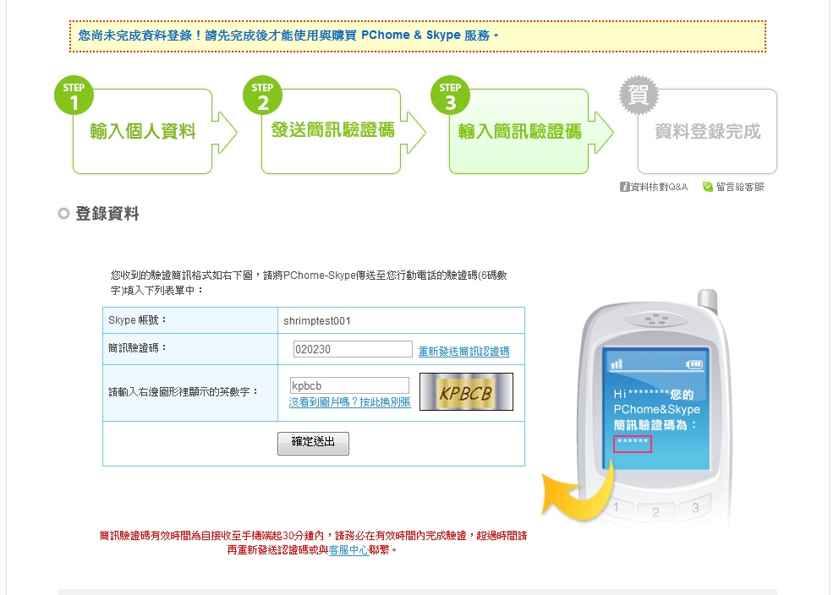Screen dimensions: 839x595
Task: Click the Skype 帳號 label cell
Action: click(190, 320)
